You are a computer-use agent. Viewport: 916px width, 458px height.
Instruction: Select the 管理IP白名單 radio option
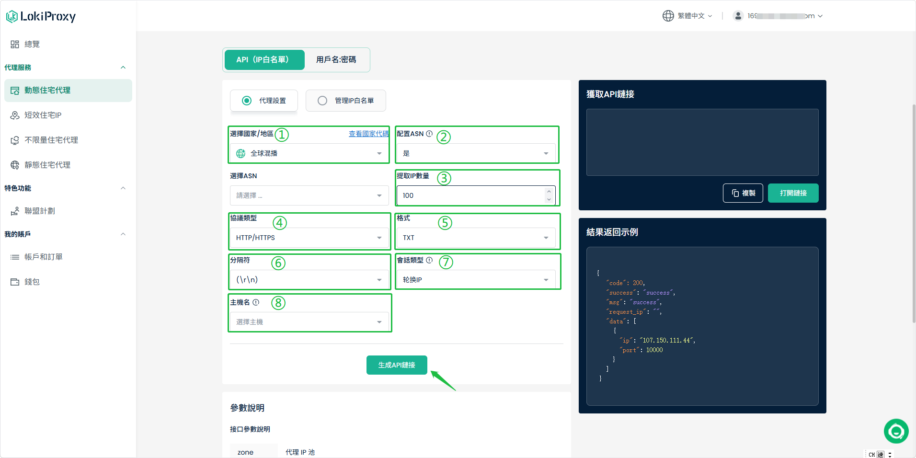[x=346, y=101]
